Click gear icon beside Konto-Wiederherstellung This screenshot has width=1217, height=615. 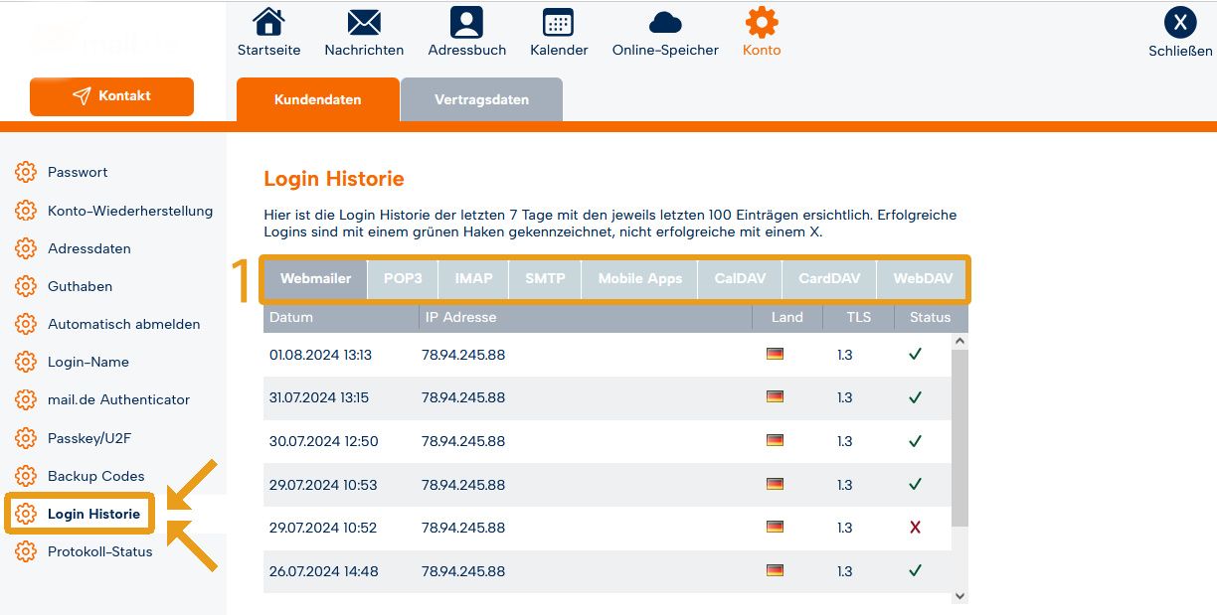coord(26,211)
